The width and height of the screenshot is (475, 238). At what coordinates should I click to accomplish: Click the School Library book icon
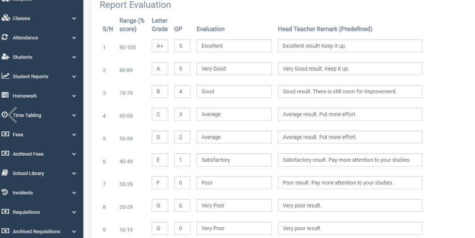point(5,173)
